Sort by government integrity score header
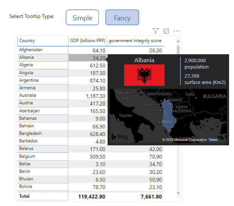This screenshot has height=206, width=234. click(135, 41)
